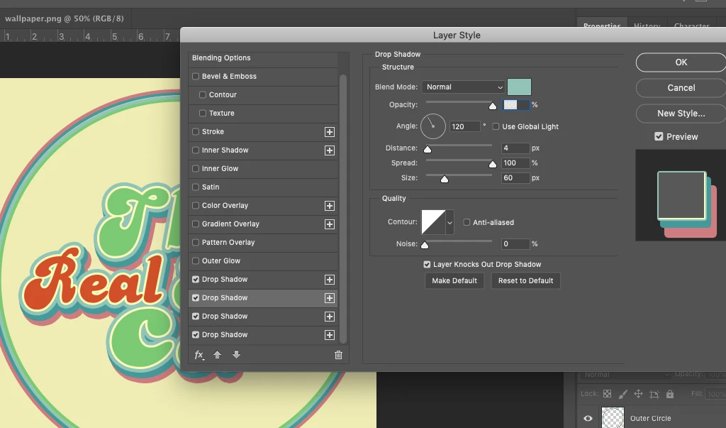Select Inner Shadow in styles list

(225, 150)
